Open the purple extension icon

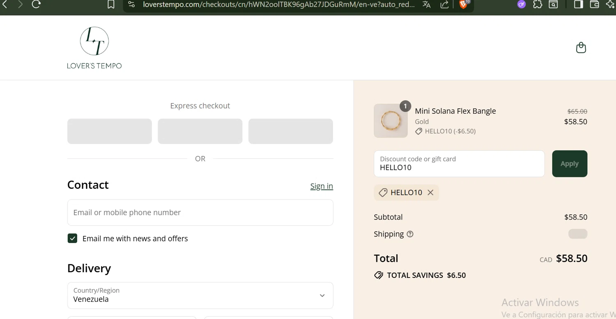[522, 5]
